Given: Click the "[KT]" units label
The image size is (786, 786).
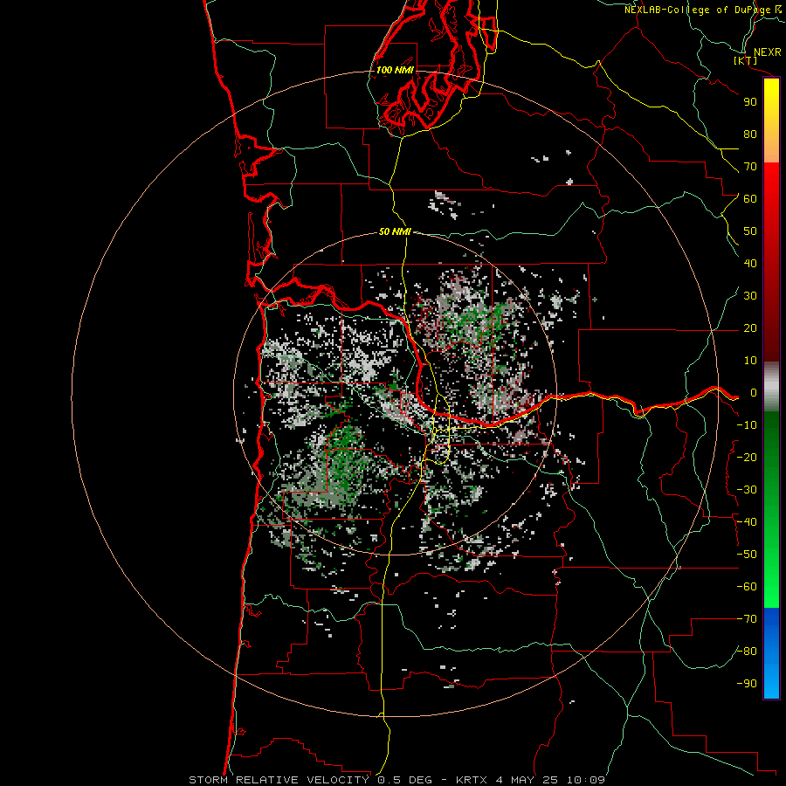Looking at the screenshot, I should (x=745, y=60).
